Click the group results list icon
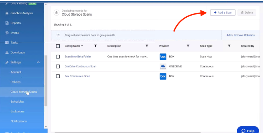Screen dimensions: 263x133 click(58, 35)
